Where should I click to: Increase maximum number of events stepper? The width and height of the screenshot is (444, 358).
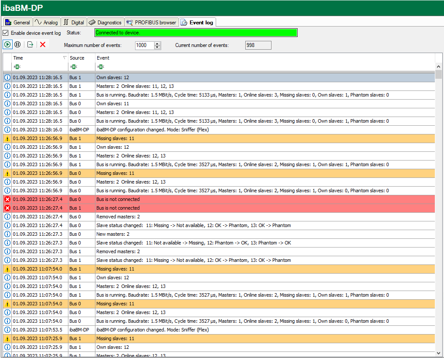157,43
